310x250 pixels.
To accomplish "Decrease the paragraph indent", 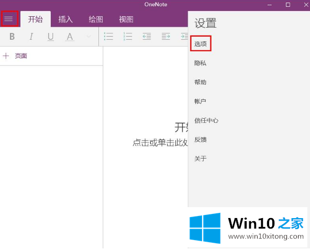I will (x=147, y=37).
